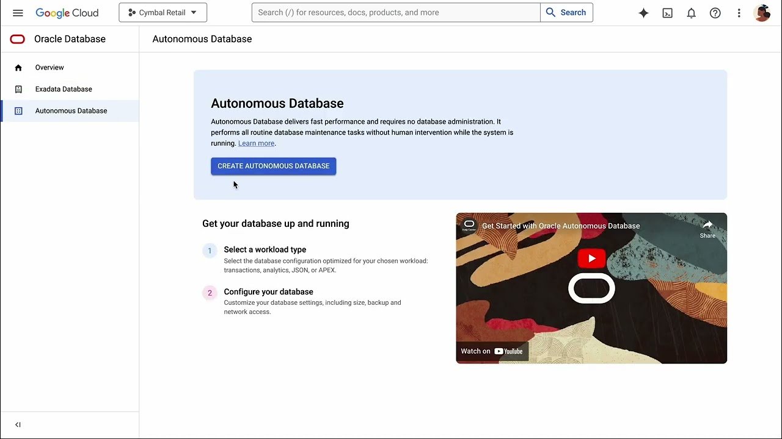Image resolution: width=782 pixels, height=439 pixels.
Task: Share the YouTube video
Action: coord(707,229)
